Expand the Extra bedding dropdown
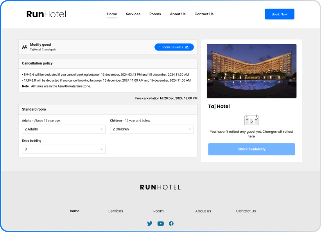Screen dimensions: 321x232 pyautogui.click(x=64, y=149)
